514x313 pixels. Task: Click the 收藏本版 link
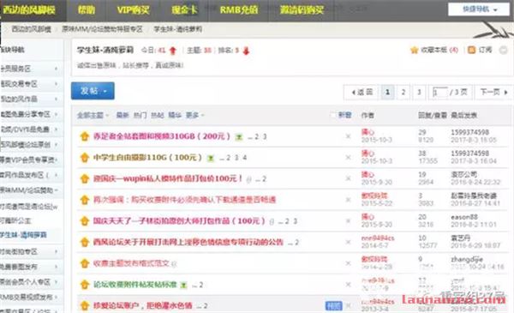point(439,51)
